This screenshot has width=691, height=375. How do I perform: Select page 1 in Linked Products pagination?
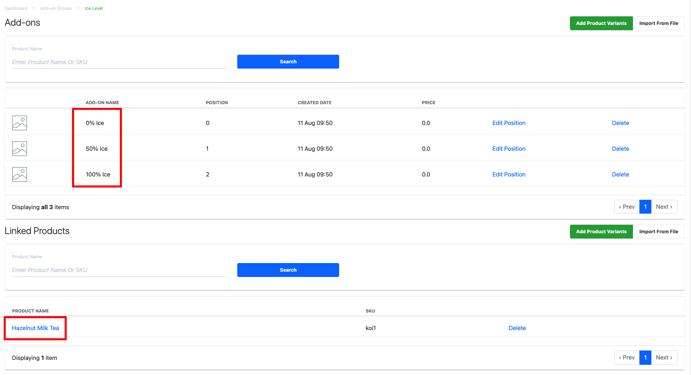(645, 357)
